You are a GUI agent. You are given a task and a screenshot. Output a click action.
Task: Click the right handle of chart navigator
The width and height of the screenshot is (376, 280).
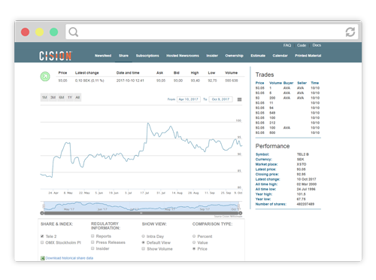coord(238,206)
